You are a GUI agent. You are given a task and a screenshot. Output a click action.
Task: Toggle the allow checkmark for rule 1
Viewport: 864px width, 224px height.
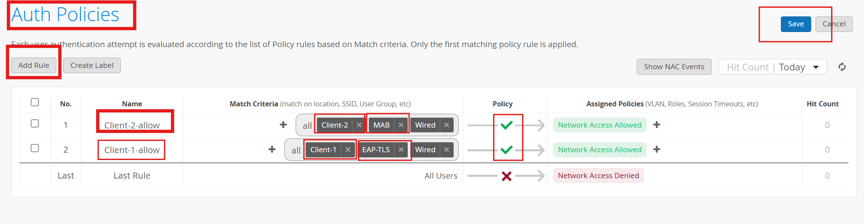(x=506, y=125)
